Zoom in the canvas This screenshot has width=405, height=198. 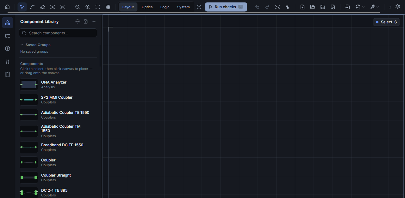88,7
